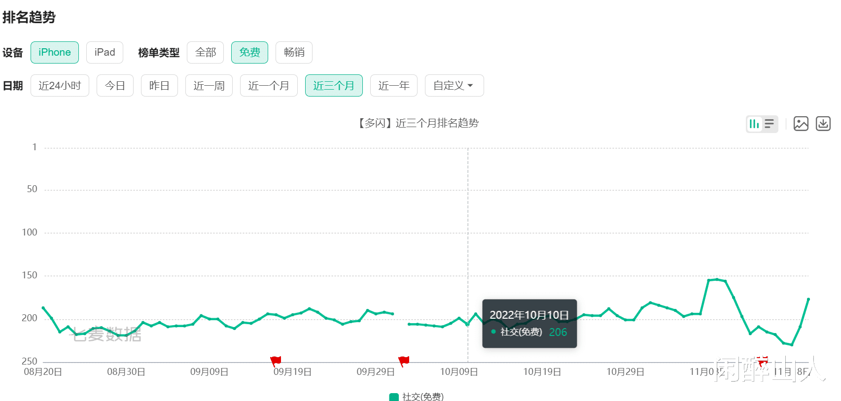Click the first data point at 08月20日
841x401 pixels.
43,308
